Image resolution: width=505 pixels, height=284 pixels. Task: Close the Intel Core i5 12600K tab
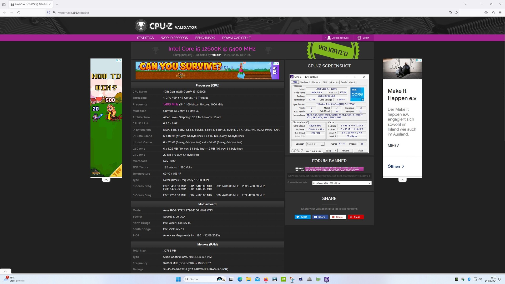[x=49, y=4]
